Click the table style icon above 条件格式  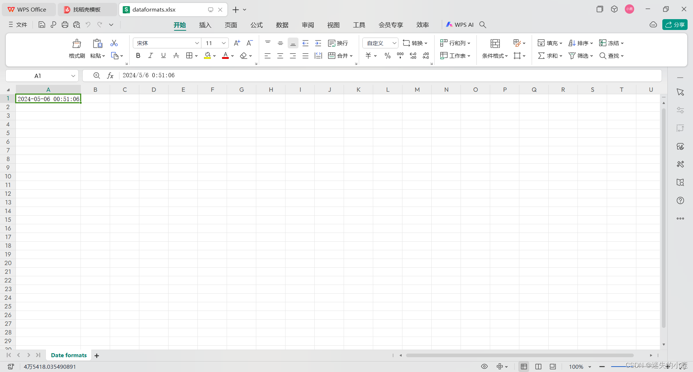coord(495,43)
